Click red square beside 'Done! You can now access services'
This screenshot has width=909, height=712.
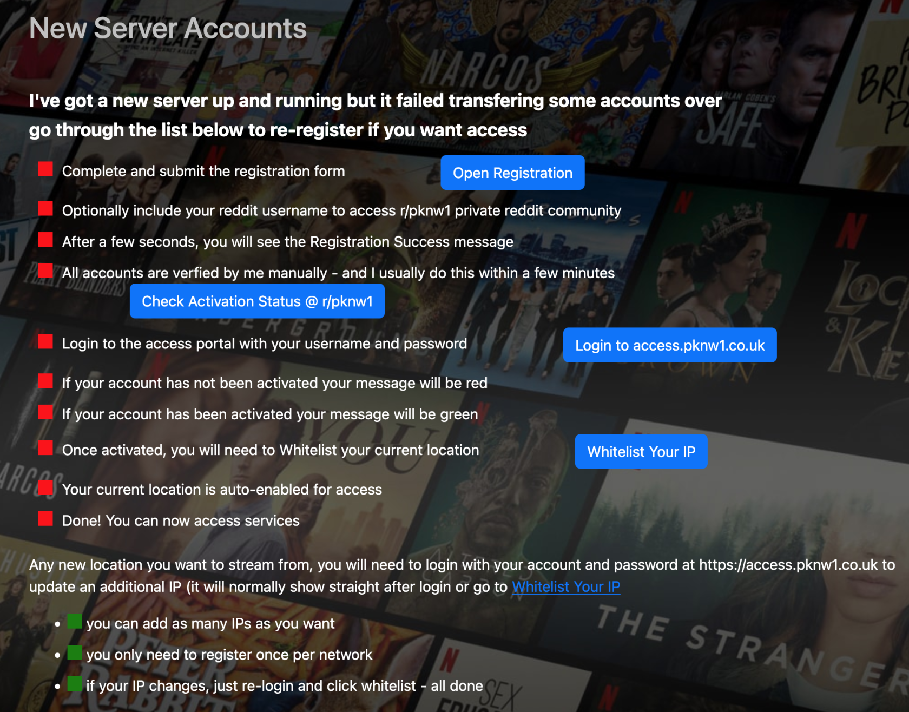pyautogui.click(x=45, y=519)
